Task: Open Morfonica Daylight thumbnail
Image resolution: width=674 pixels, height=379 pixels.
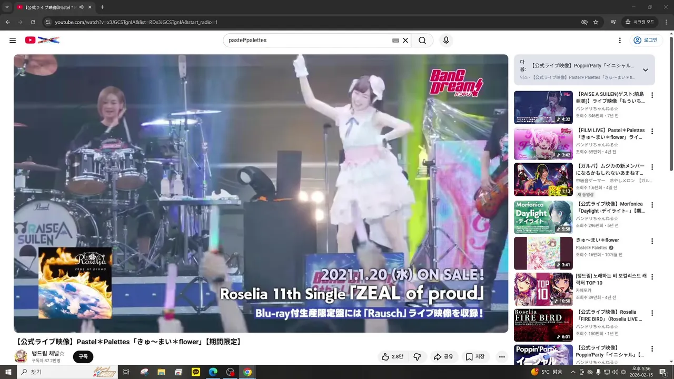Action: tap(543, 217)
